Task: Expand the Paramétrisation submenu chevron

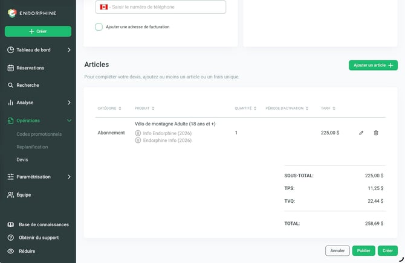Action: tap(69, 177)
